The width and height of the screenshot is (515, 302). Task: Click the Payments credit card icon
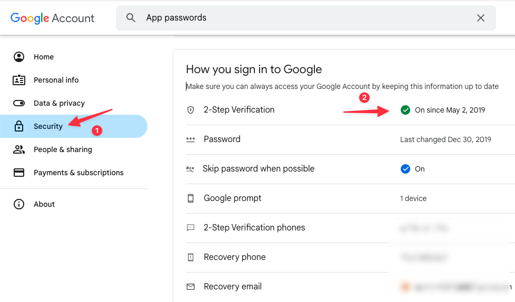pos(19,173)
